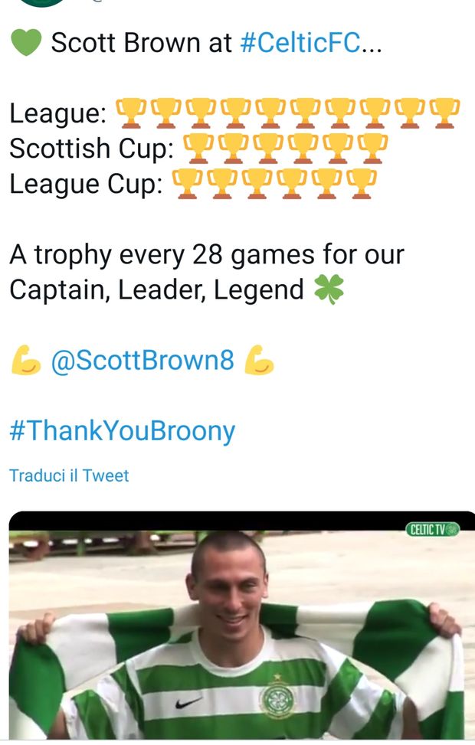Open the #CelticFC hashtag
The height and width of the screenshot is (745, 475).
point(300,42)
